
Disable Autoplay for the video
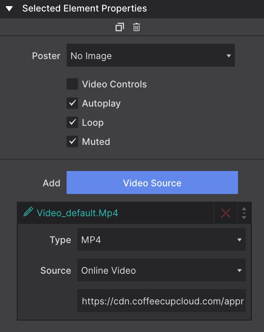72,103
